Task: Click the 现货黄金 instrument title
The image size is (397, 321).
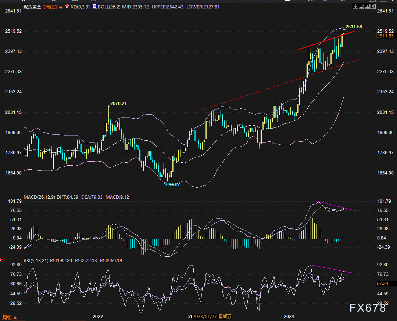Action: pyautogui.click(x=32, y=7)
